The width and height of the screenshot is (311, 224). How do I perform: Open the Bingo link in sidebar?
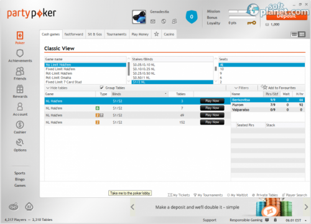[20, 179]
